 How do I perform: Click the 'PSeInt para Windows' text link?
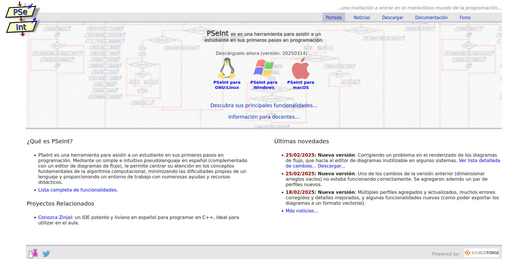tap(264, 85)
